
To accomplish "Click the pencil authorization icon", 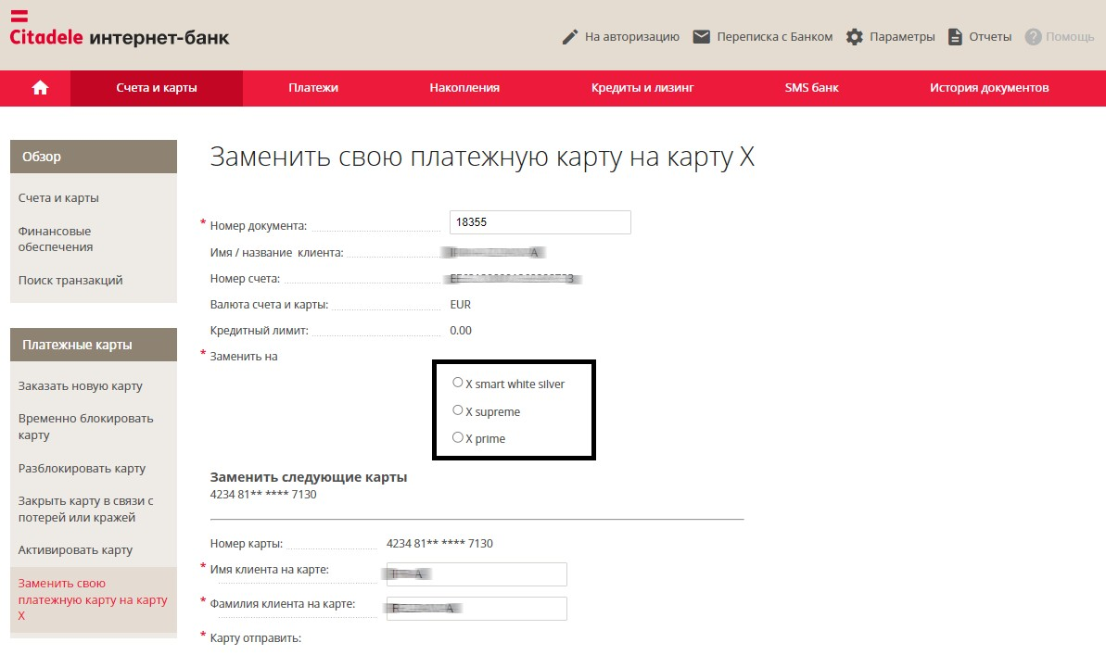I will click(570, 37).
